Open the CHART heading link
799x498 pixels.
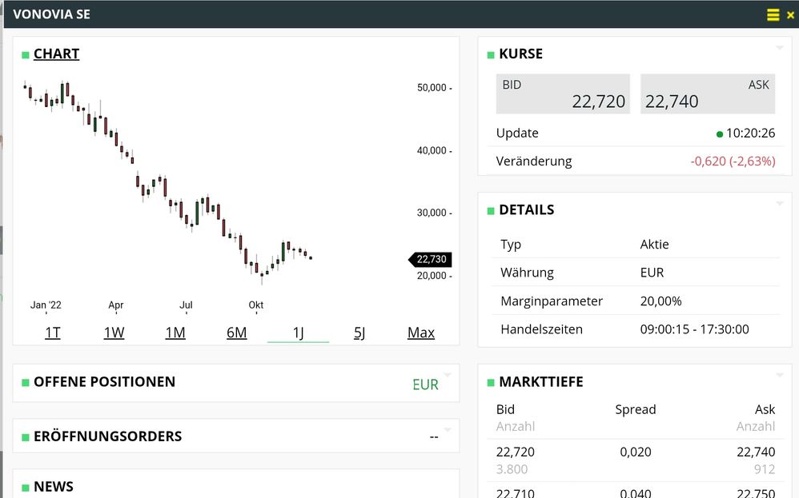click(56, 54)
